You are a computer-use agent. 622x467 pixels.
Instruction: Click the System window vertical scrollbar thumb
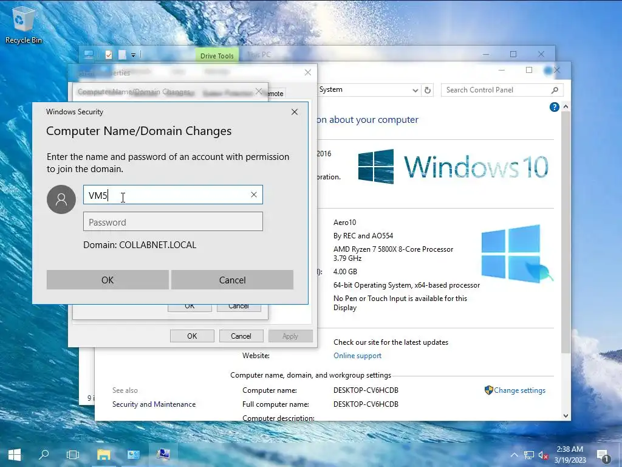pos(566,232)
